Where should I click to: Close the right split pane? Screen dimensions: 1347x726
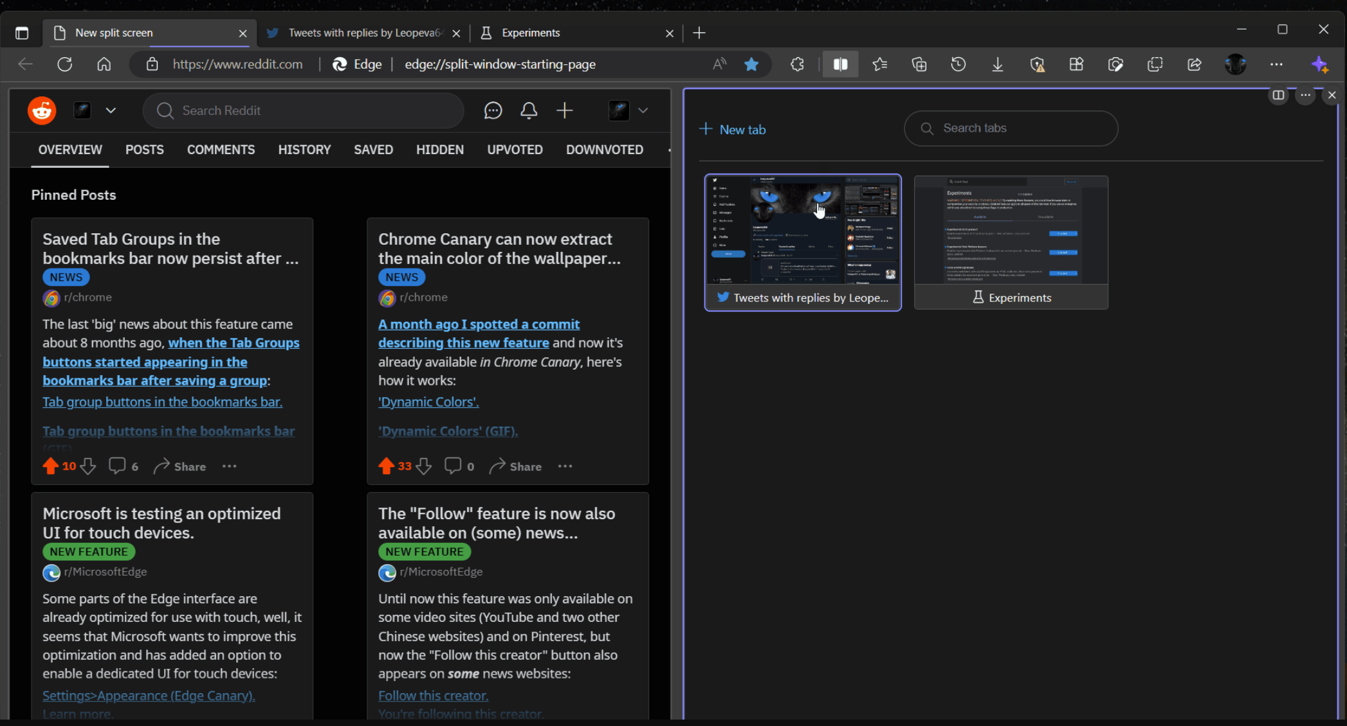(x=1332, y=95)
